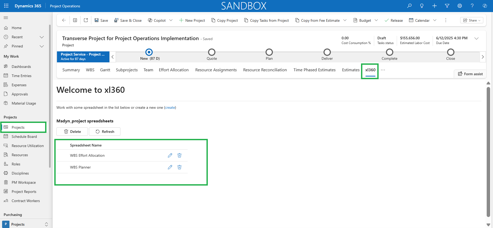Click Copy Tasks from Project
The height and width of the screenshot is (228, 493).
(266, 20)
